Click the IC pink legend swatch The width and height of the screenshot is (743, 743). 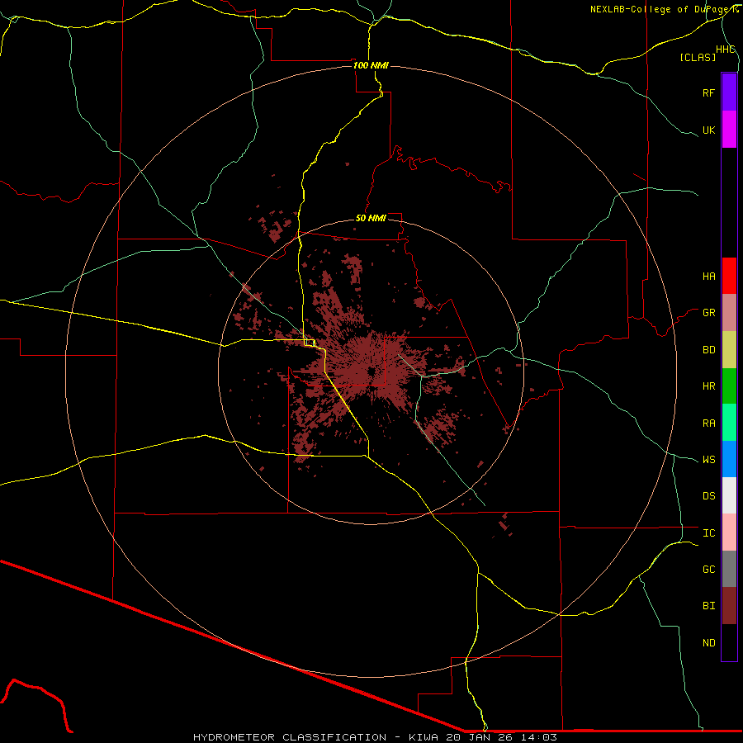click(729, 532)
